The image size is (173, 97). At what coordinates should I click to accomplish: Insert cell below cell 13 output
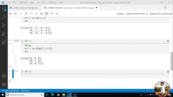[x=10, y=67]
